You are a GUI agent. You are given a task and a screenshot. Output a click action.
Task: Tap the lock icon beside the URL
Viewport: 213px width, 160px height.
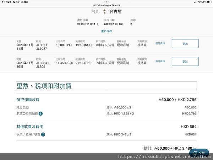coord(94,5)
